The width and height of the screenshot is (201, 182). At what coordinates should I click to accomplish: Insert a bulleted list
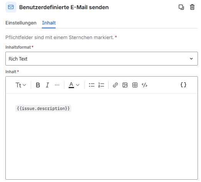[92, 85]
